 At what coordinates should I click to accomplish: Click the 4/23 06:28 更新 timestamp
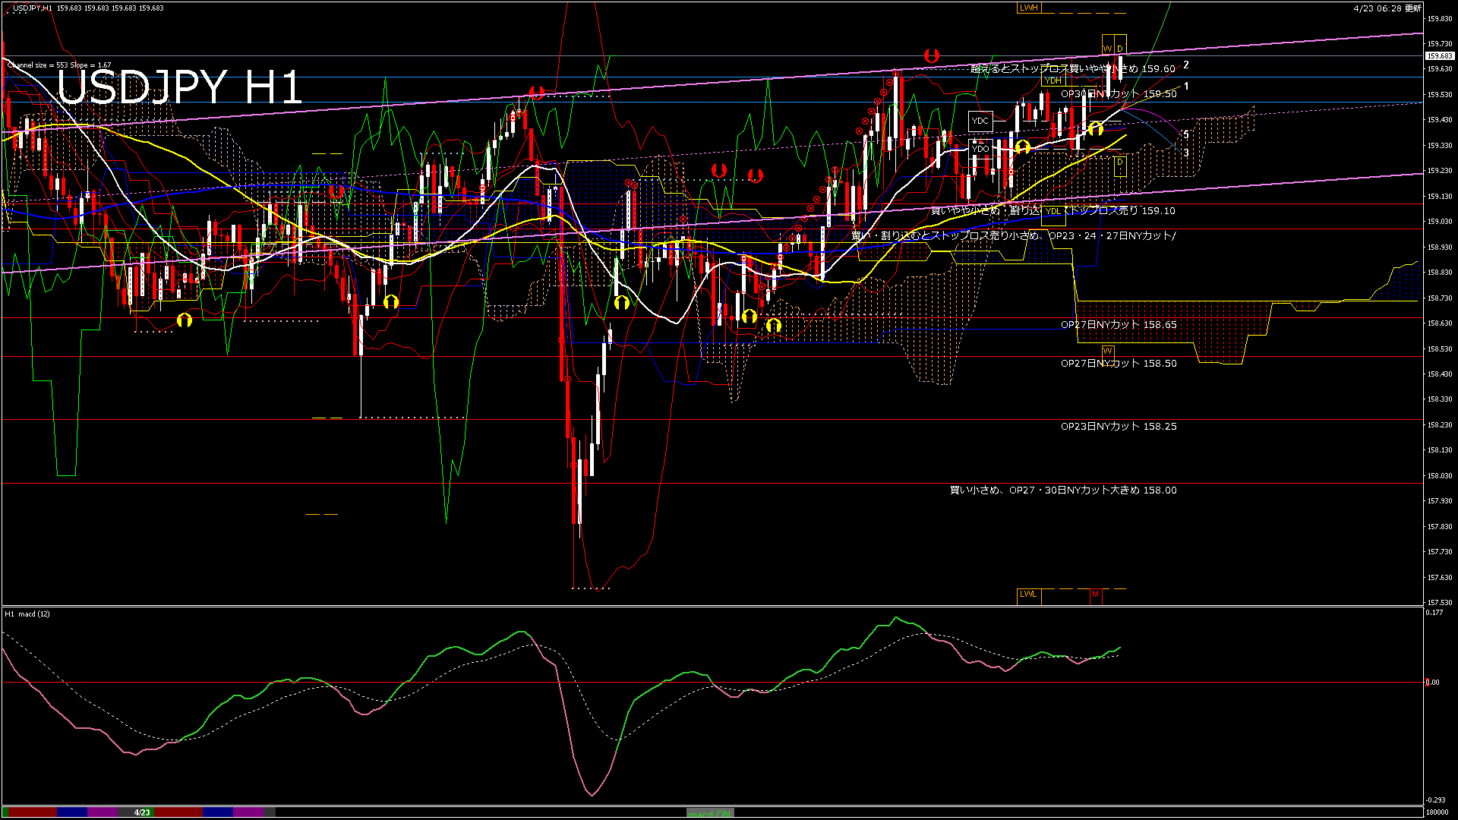pyautogui.click(x=1387, y=8)
